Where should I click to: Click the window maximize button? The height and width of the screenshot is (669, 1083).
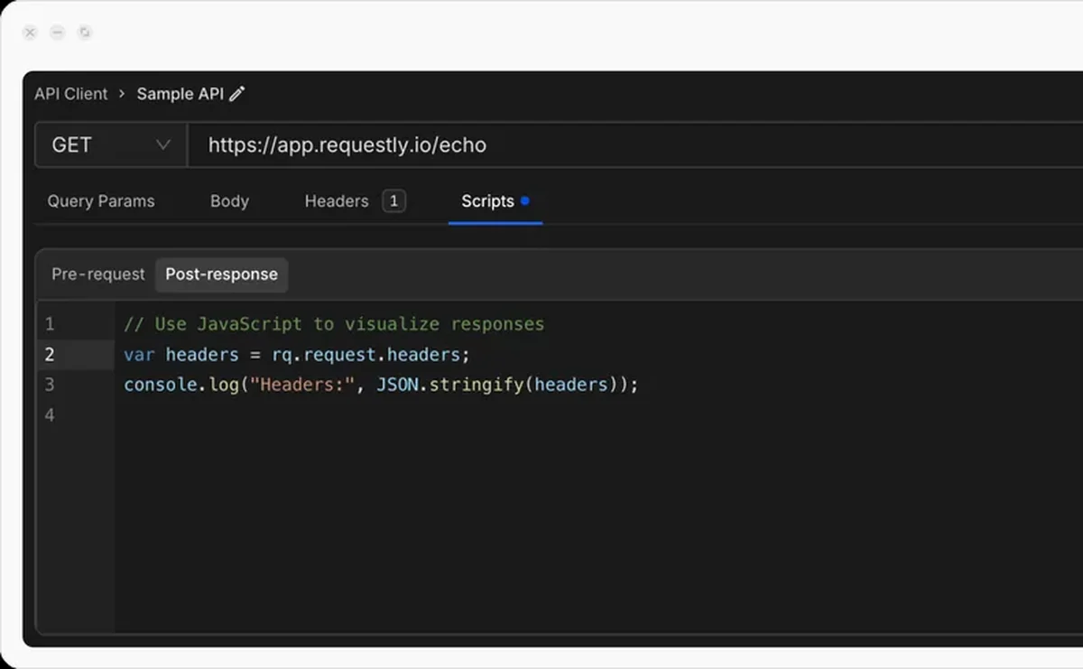pos(85,33)
